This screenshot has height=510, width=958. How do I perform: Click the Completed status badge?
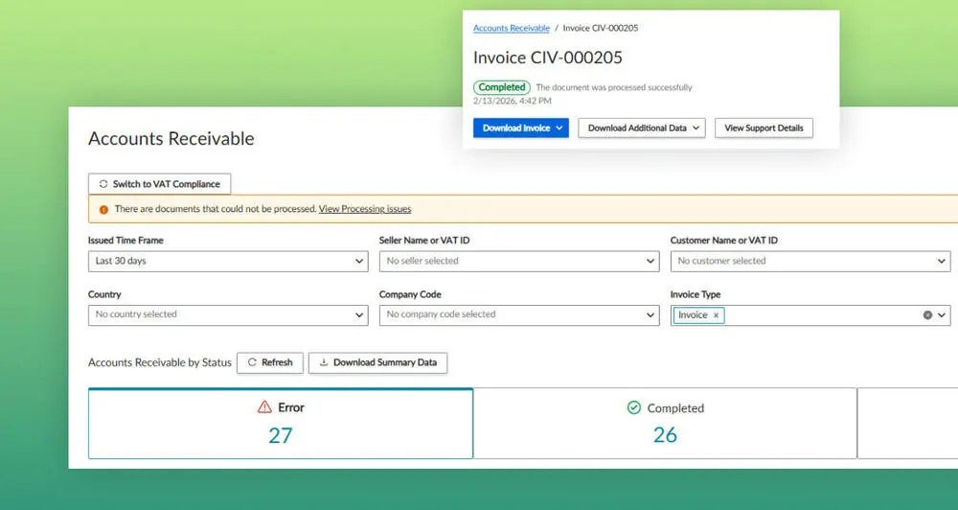click(x=502, y=87)
